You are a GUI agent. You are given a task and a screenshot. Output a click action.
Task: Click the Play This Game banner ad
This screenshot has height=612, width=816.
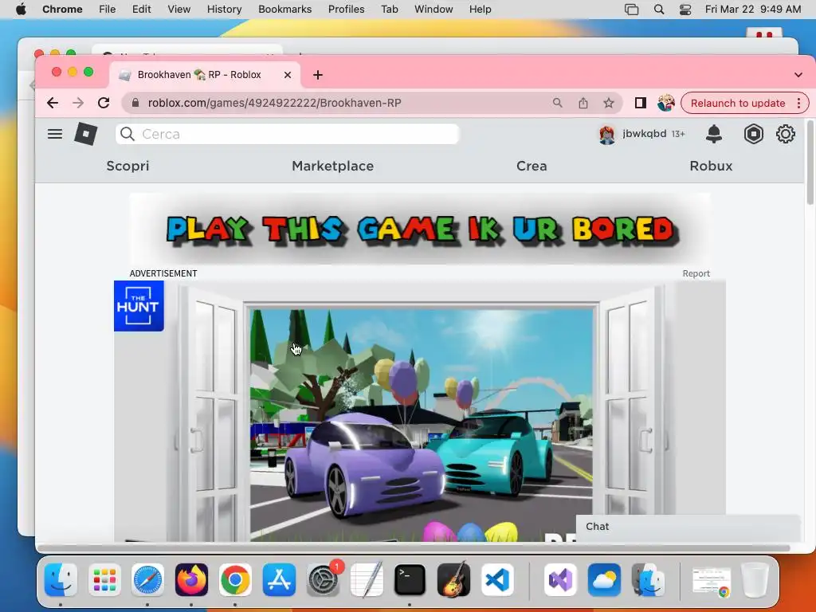419,229
